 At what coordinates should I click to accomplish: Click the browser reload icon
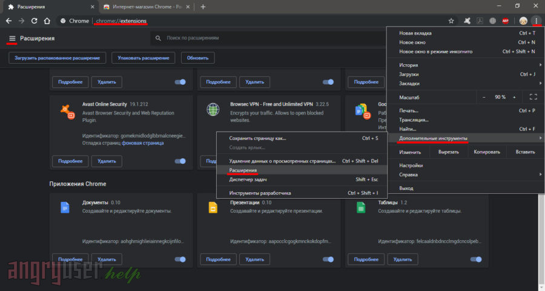34,21
